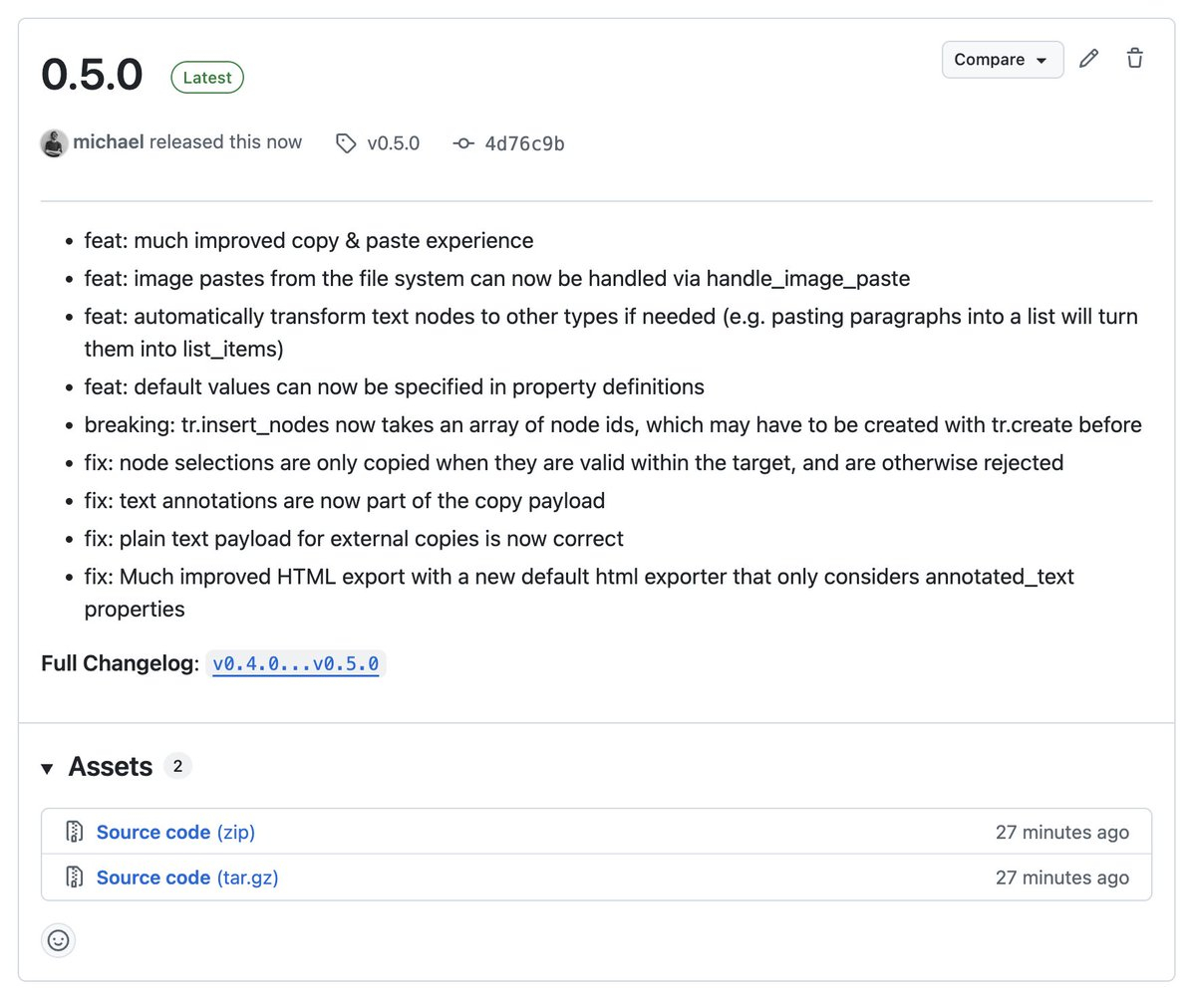Open the Compare dropdown
Image resolution: width=1196 pixels, height=996 pixels.
click(1002, 60)
